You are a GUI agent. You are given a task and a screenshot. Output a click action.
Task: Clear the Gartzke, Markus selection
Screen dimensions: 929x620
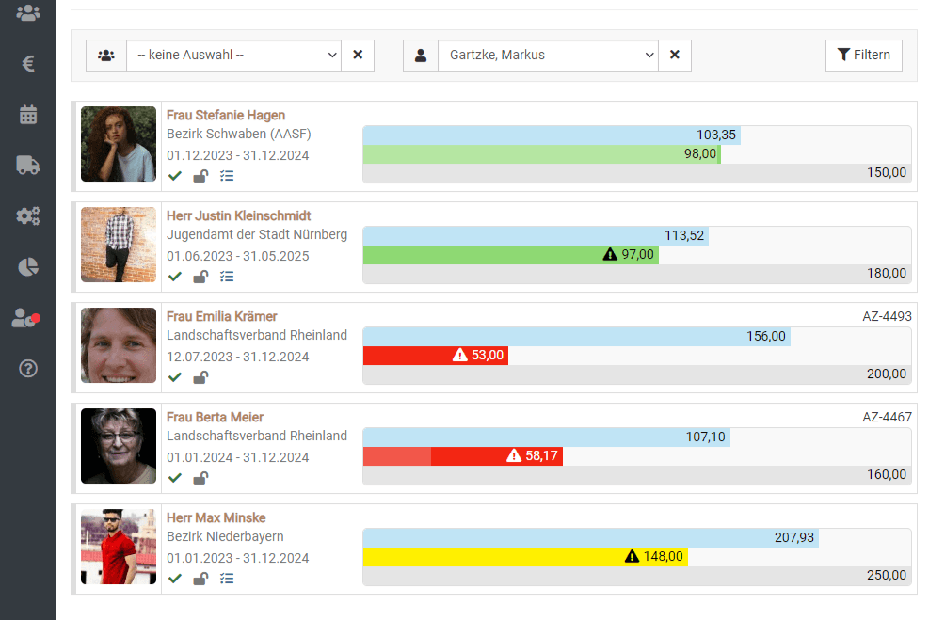675,56
